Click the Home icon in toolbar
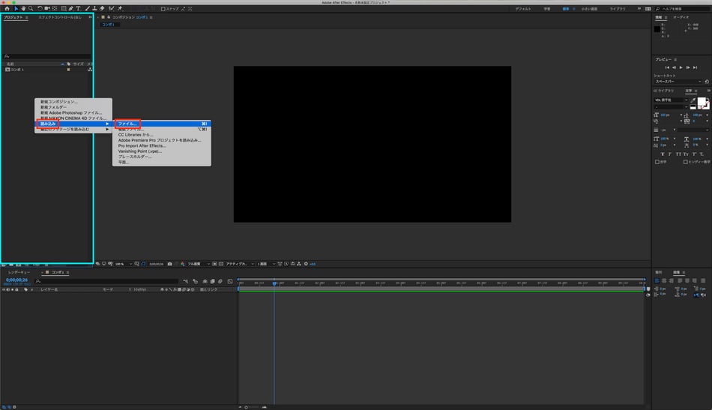Screen dimensions: 712x410 6,9
